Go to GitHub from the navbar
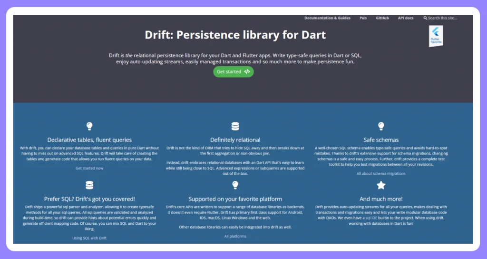 click(x=382, y=18)
